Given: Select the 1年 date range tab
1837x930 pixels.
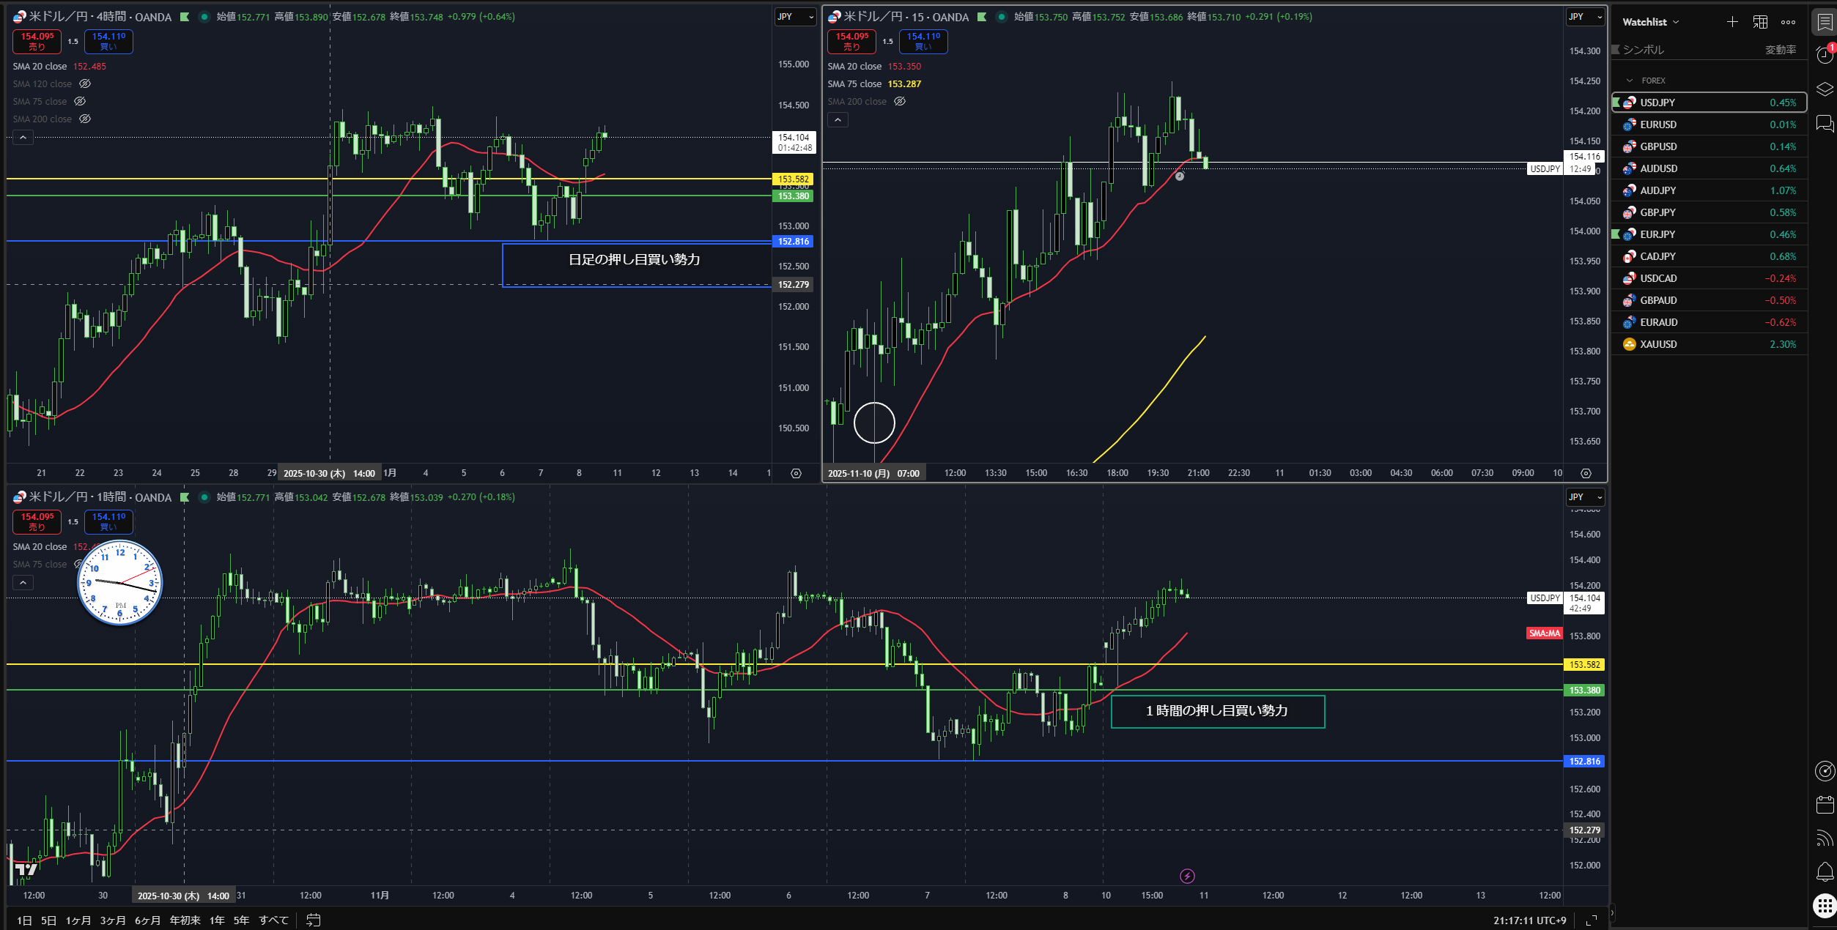Looking at the screenshot, I should click(217, 920).
